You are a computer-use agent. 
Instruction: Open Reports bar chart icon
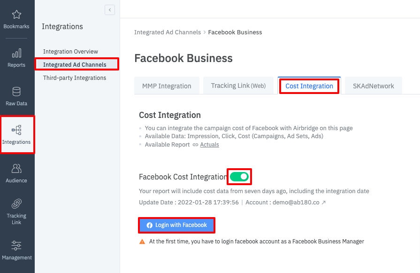(x=16, y=53)
